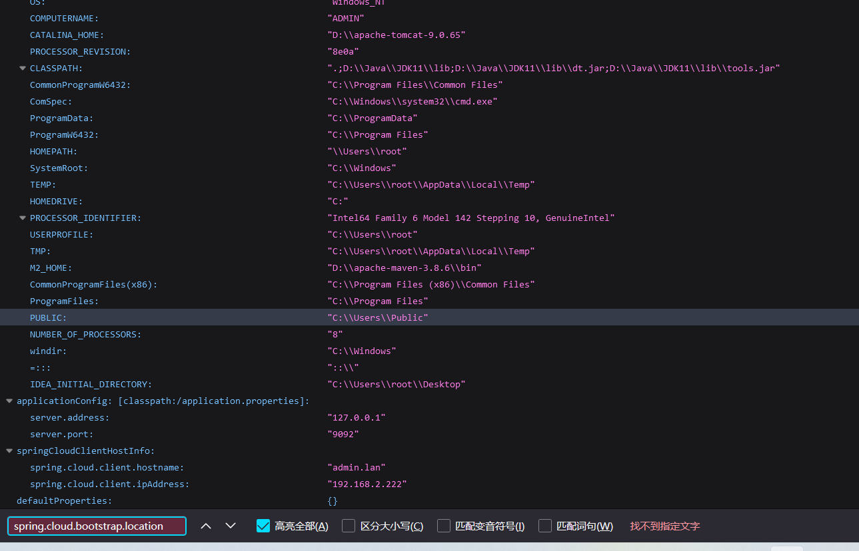Viewport: 859px width, 551px height.
Task: Enable the 匹配词句 whole-words checkbox
Action: pos(545,526)
